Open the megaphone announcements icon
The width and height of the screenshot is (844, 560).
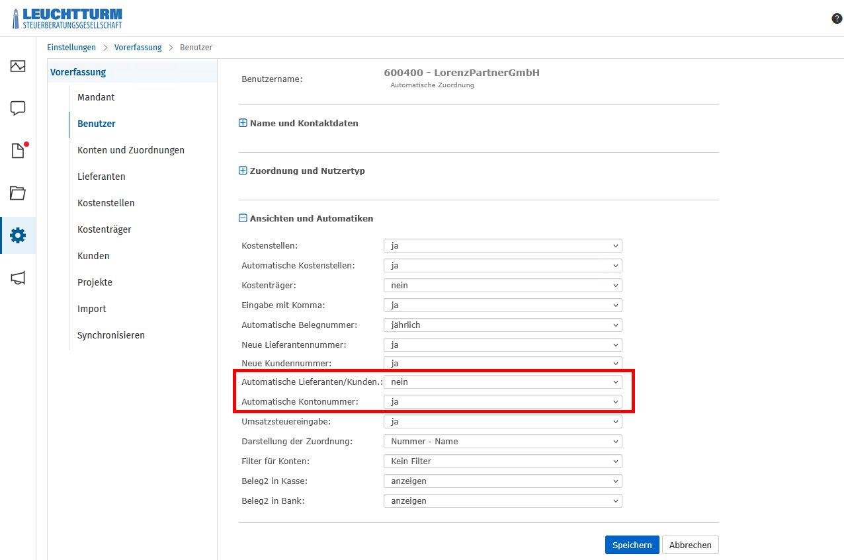tap(18, 278)
